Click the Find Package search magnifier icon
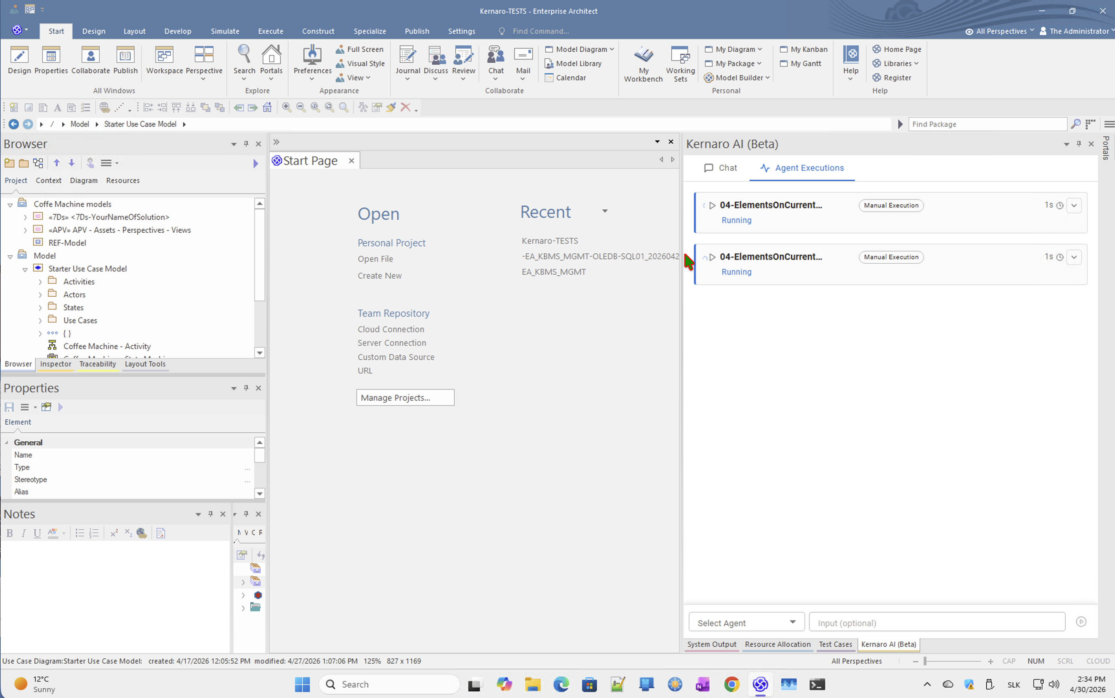Image resolution: width=1115 pixels, height=698 pixels. pyautogui.click(x=1076, y=124)
